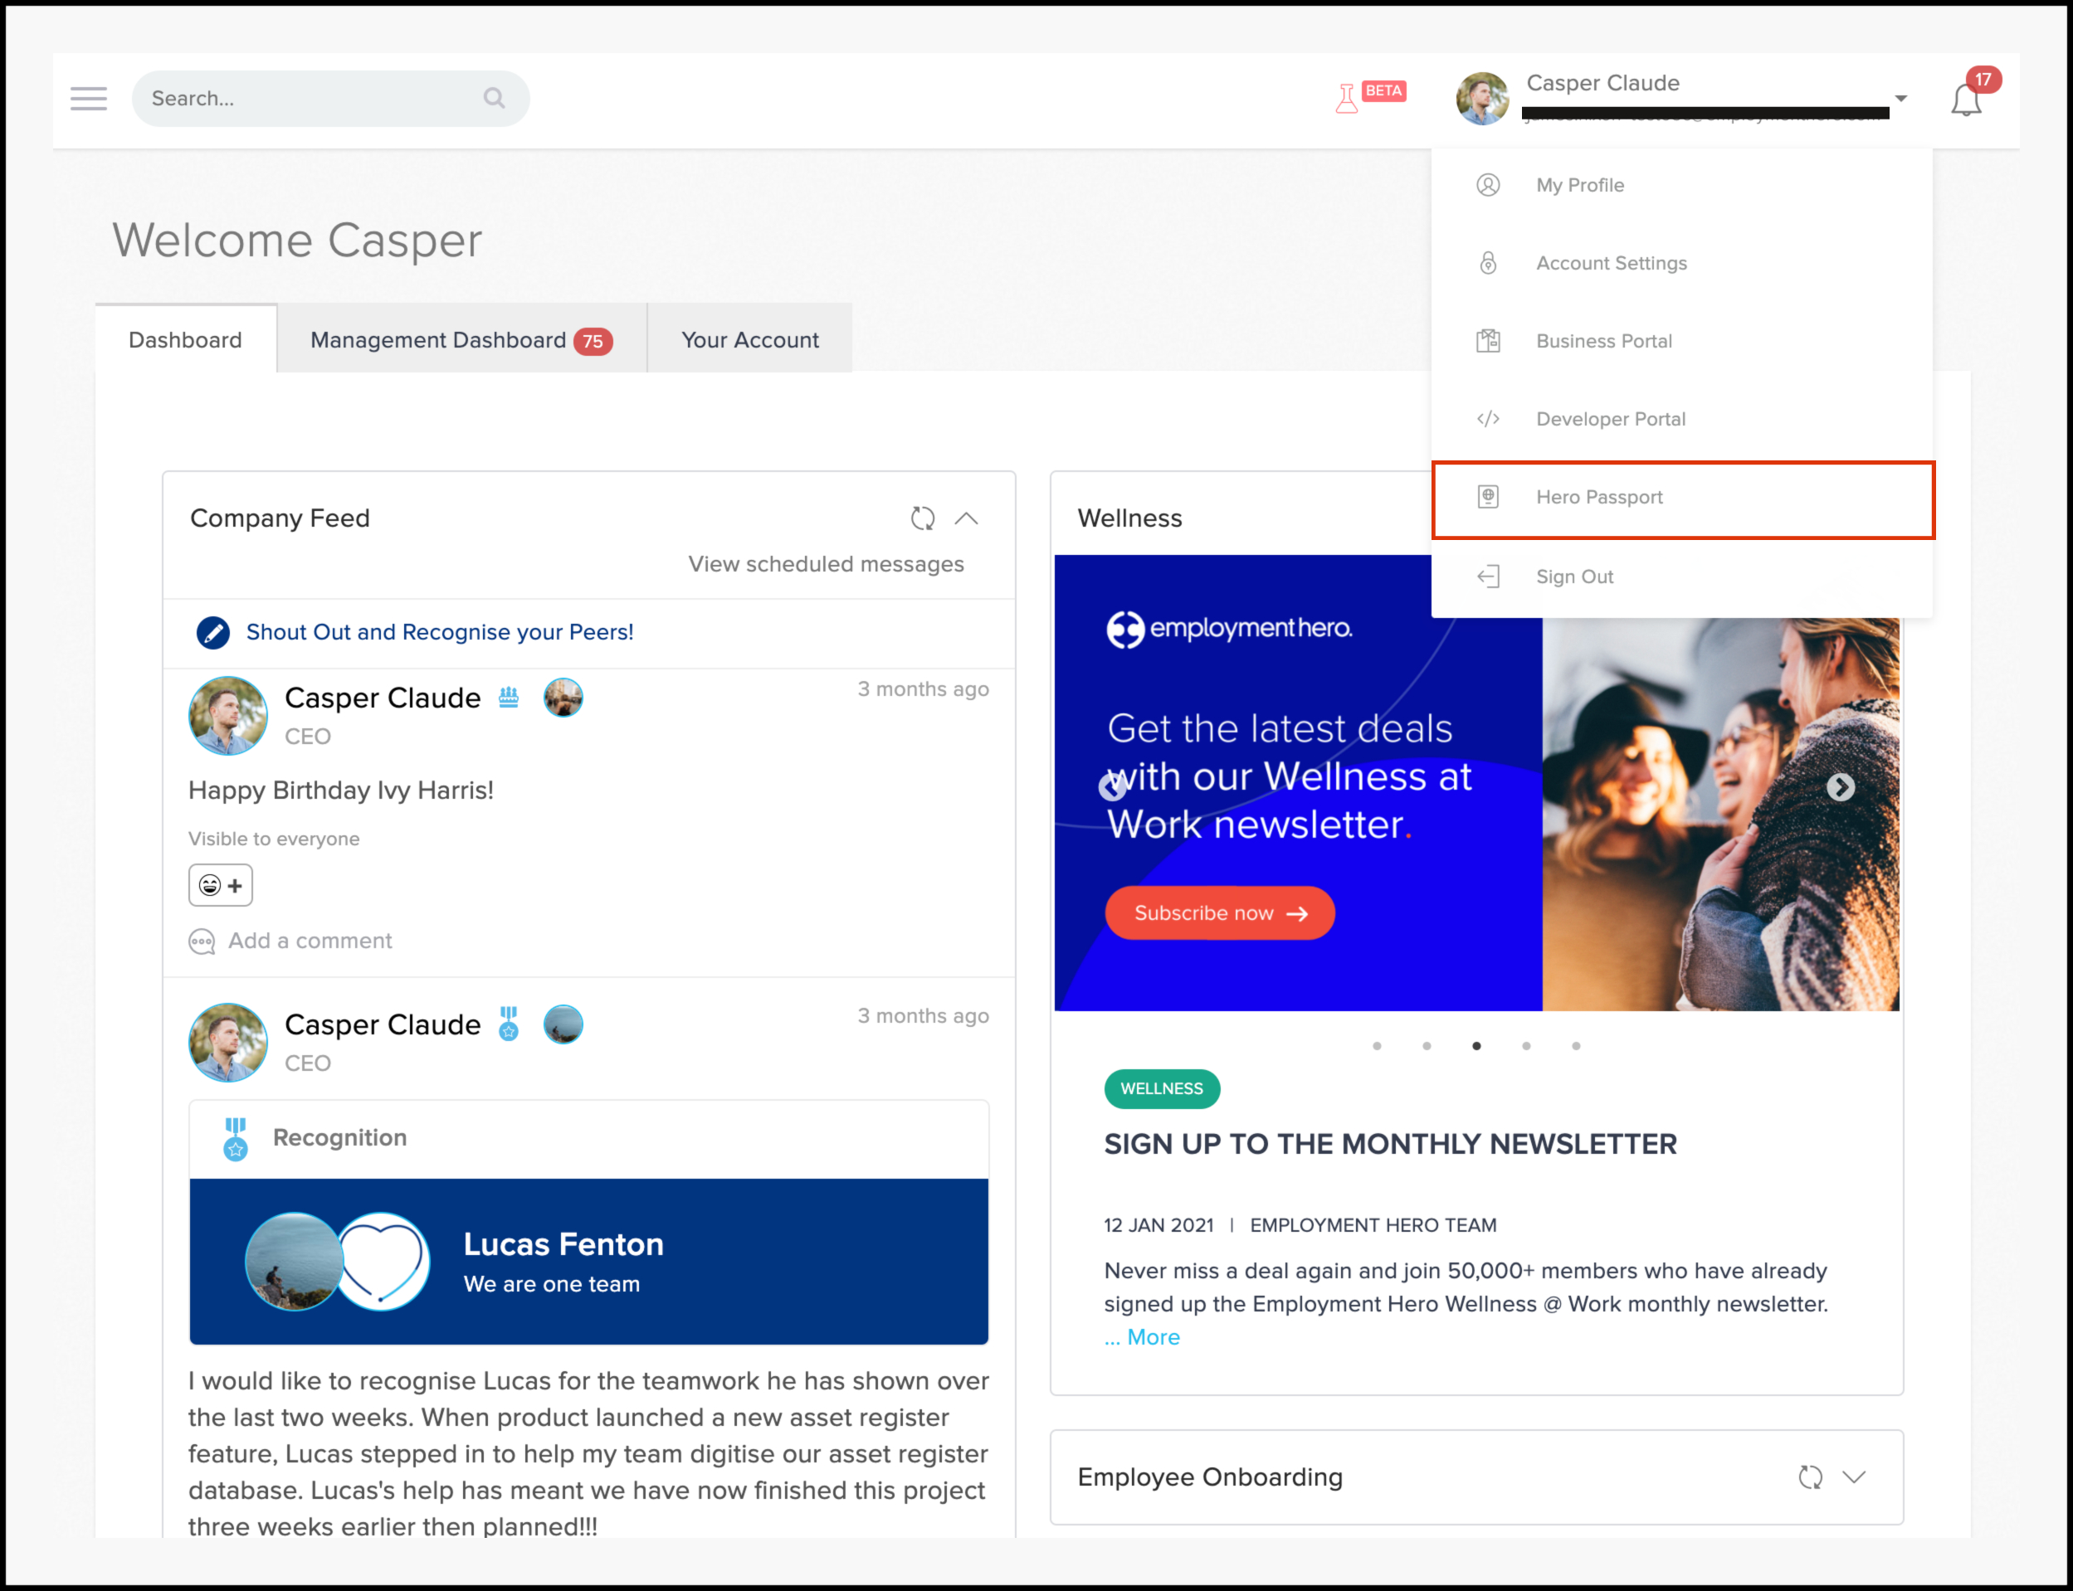This screenshot has height=1591, width=2073.
Task: Click the Subscribe now button
Action: coord(1219,913)
